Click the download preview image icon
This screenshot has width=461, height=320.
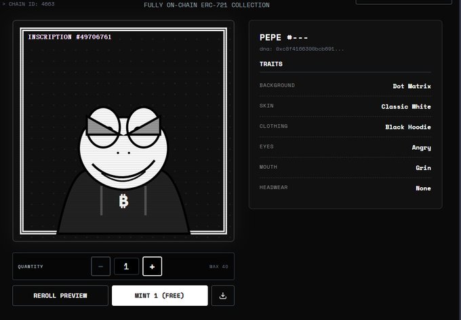pos(223,296)
